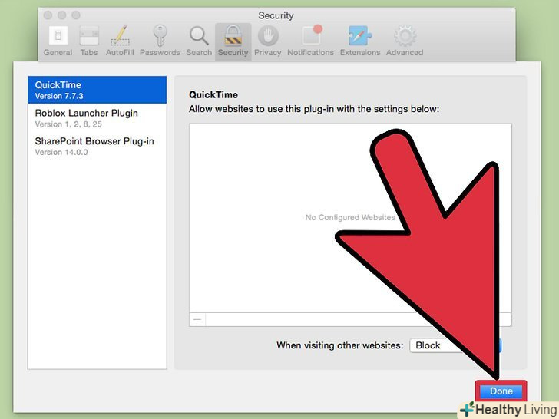Open the Advanced gear preferences pane

[405, 41]
